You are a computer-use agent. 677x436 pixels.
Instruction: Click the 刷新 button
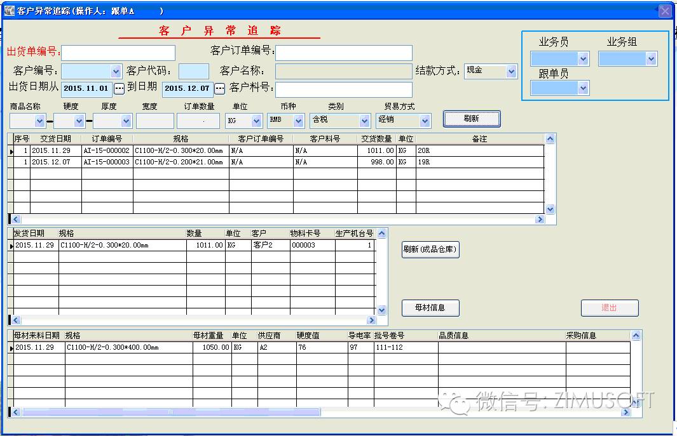point(471,119)
